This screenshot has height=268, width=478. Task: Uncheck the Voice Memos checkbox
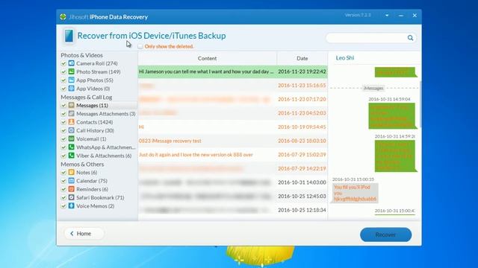(x=63, y=206)
